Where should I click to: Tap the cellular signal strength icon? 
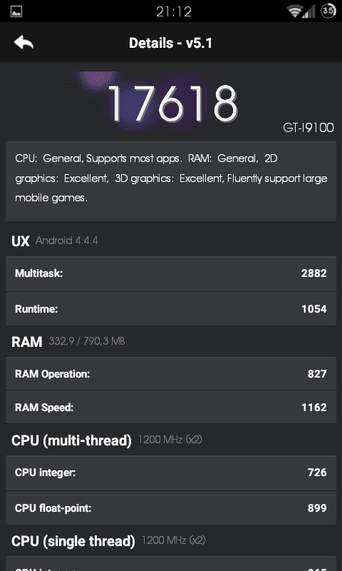[x=309, y=11]
